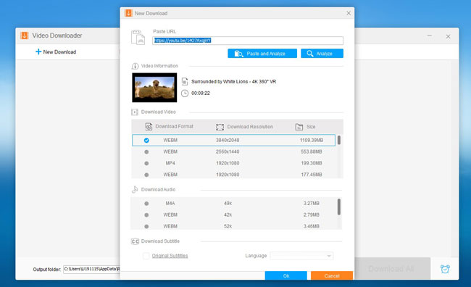Click New Download in the main window
The height and width of the screenshot is (287, 471).
point(56,51)
